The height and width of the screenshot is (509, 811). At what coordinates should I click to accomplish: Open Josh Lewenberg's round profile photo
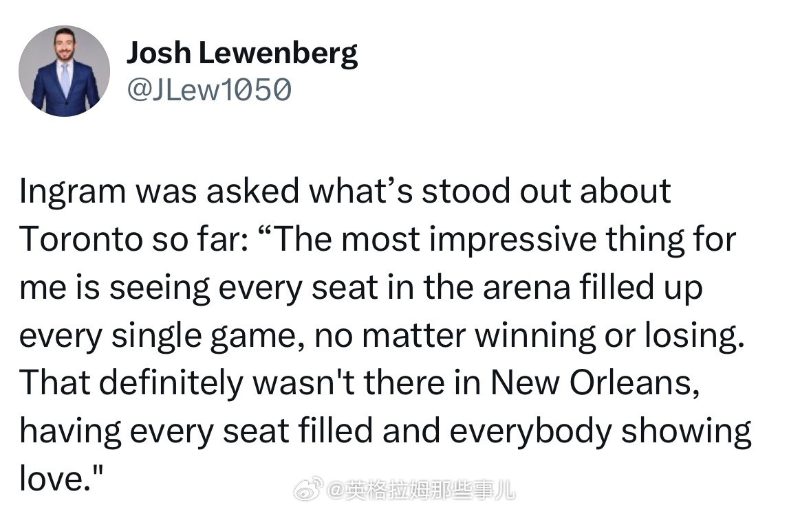(x=64, y=71)
